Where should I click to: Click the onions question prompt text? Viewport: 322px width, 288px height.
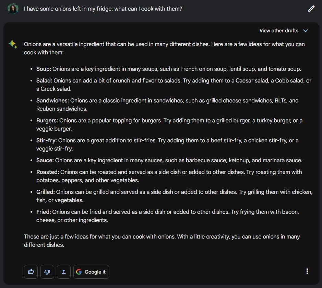[103, 9]
